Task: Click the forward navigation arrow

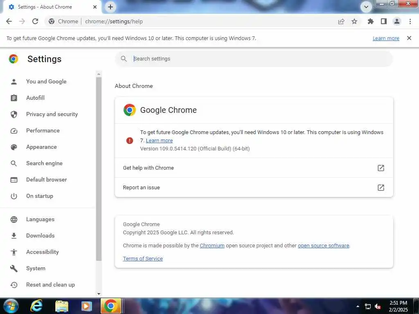Action: 22,21
